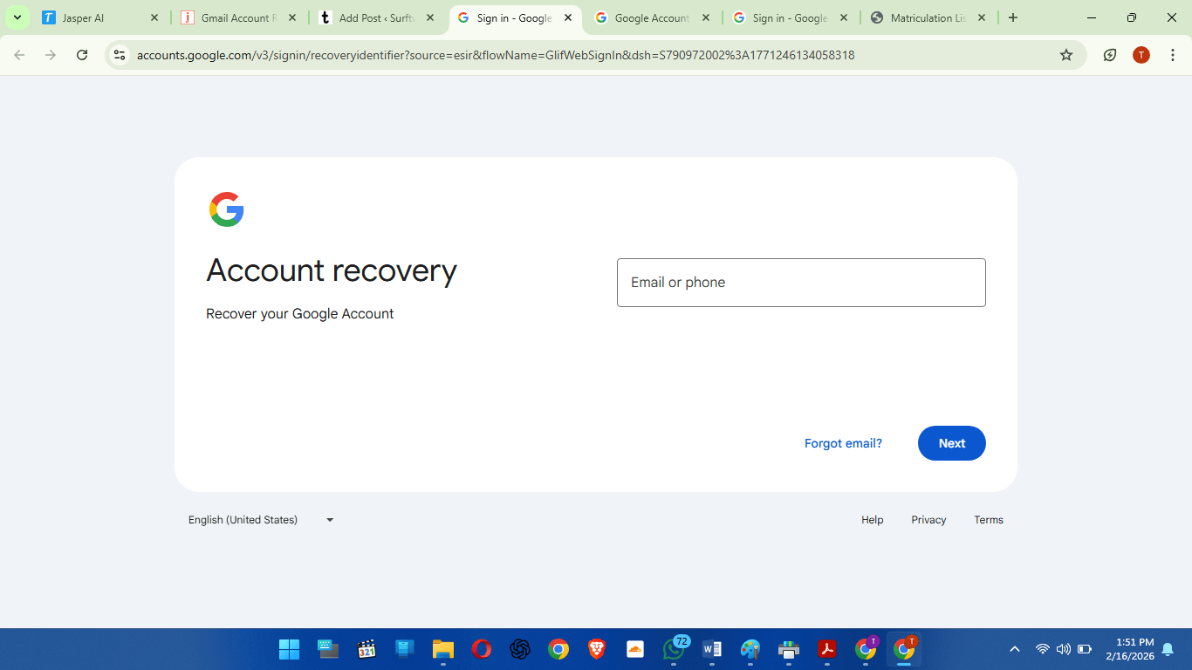Open the Forgot email? link

tap(843, 443)
